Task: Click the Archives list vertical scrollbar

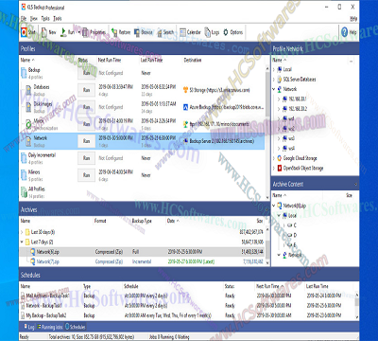Action: click(267, 246)
